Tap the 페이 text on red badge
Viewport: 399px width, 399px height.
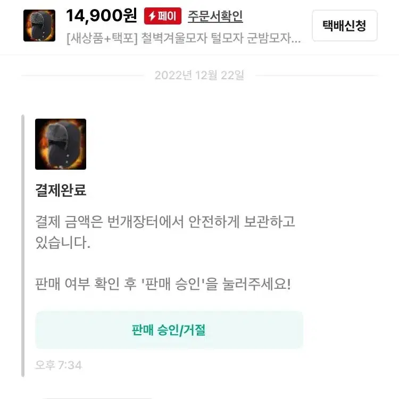167,16
